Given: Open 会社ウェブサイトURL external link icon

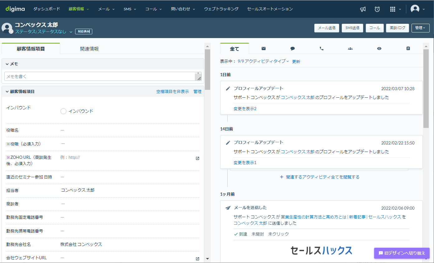Looking at the screenshot, I should pos(197,259).
